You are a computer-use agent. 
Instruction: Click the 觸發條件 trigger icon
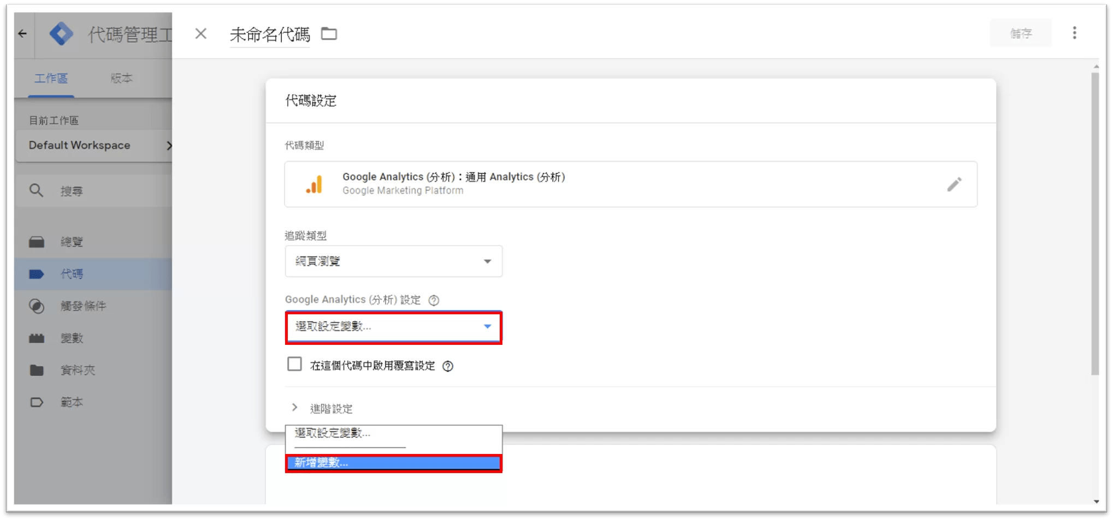[x=37, y=306]
